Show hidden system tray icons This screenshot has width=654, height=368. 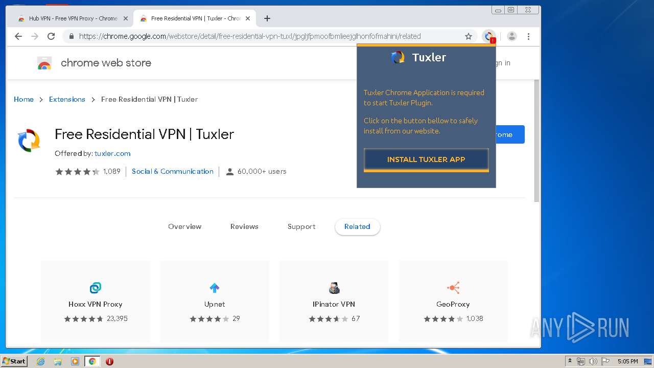click(x=570, y=361)
